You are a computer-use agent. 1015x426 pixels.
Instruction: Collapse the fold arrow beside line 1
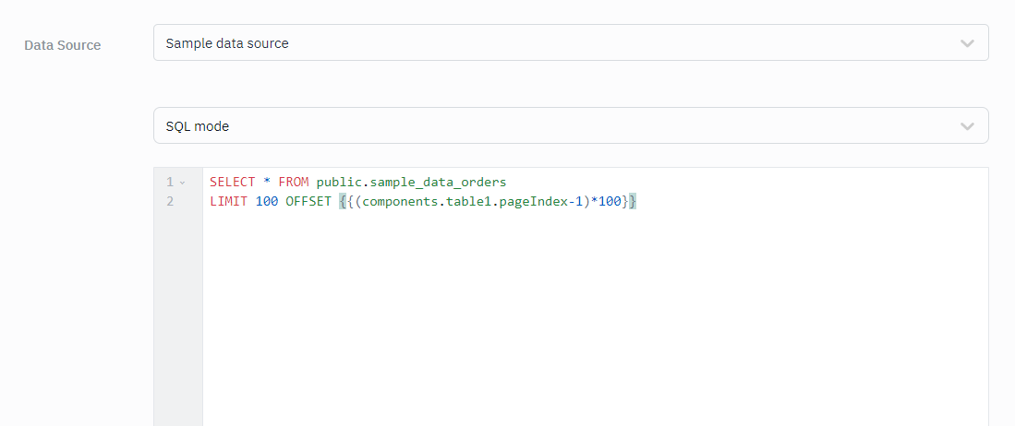point(183,183)
